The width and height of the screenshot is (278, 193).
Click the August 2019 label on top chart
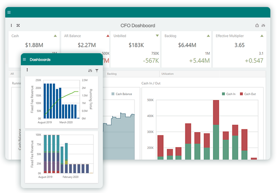(x=45, y=122)
